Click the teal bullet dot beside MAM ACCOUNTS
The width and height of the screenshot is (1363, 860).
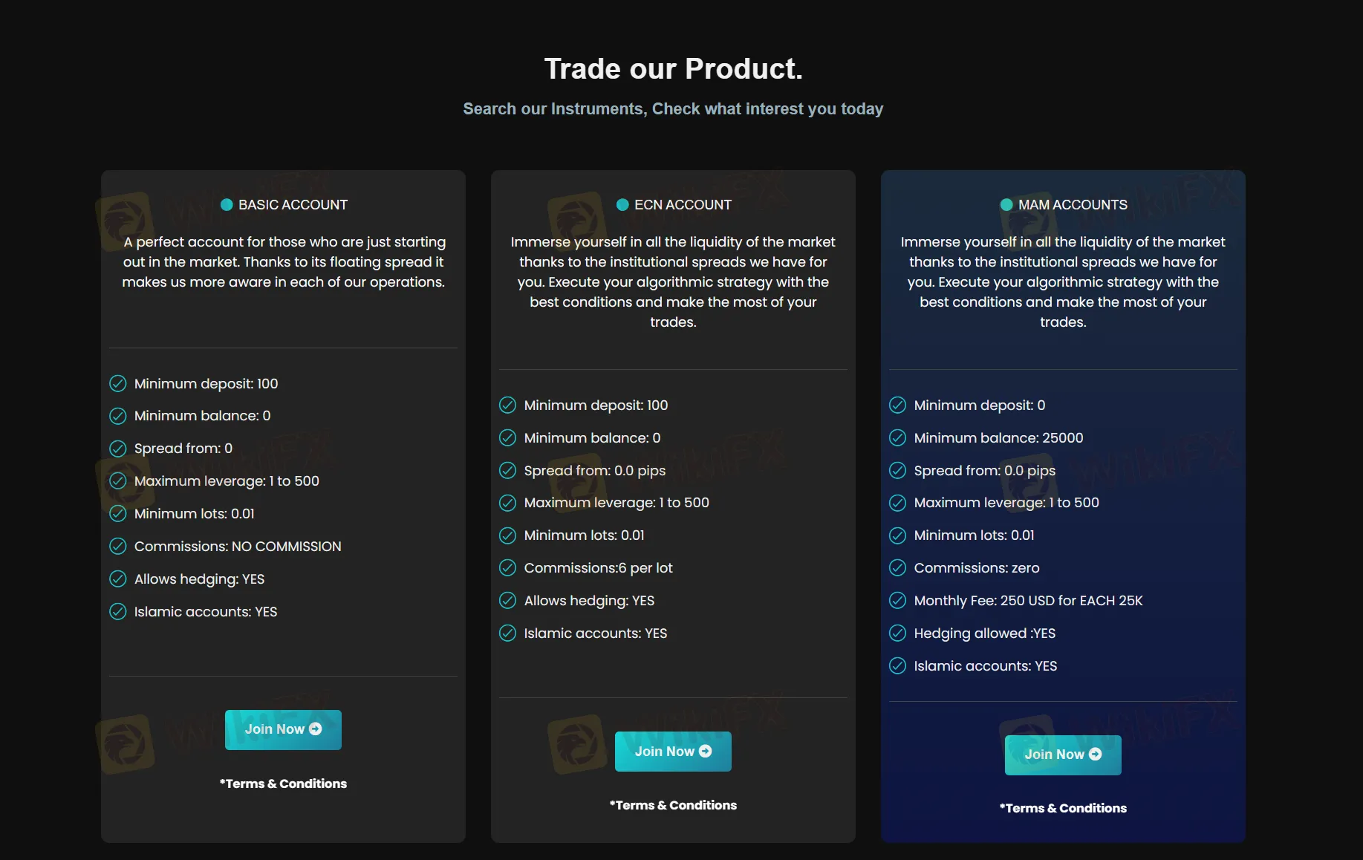point(1007,204)
